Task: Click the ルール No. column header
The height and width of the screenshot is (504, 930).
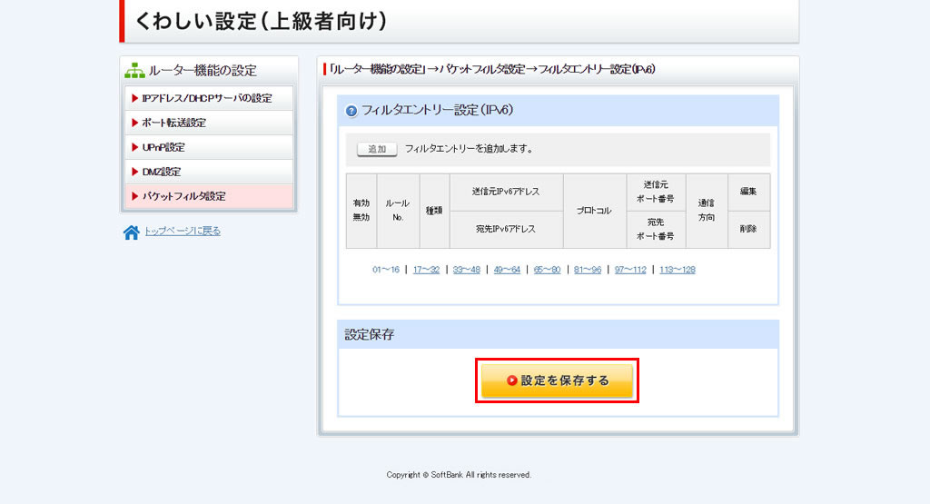Action: (x=398, y=211)
